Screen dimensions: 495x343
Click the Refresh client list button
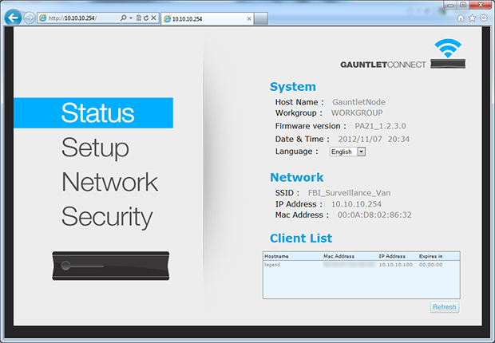(444, 307)
